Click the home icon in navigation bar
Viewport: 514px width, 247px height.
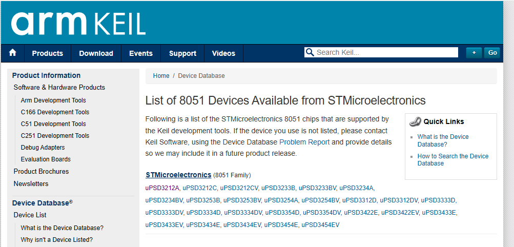pos(12,53)
